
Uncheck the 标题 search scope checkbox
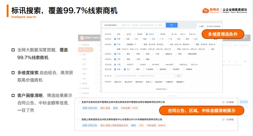(x=115, y=69)
